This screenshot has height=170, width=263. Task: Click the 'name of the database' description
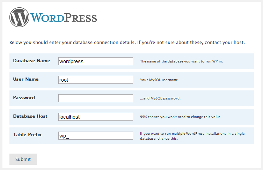[x=181, y=61]
